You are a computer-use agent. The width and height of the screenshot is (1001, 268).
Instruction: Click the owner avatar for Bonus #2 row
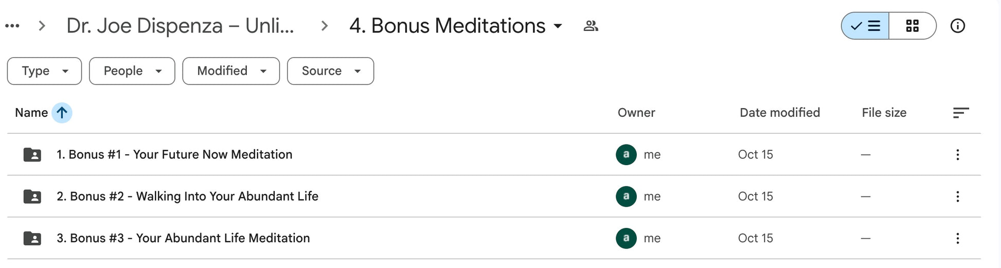point(626,196)
